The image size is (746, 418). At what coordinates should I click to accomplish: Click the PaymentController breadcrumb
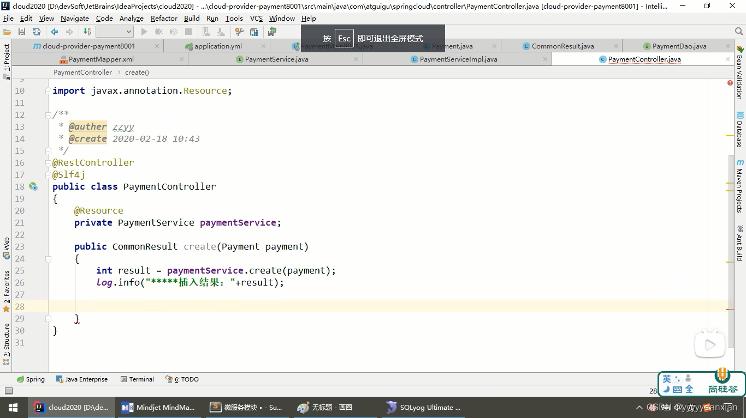coord(82,72)
